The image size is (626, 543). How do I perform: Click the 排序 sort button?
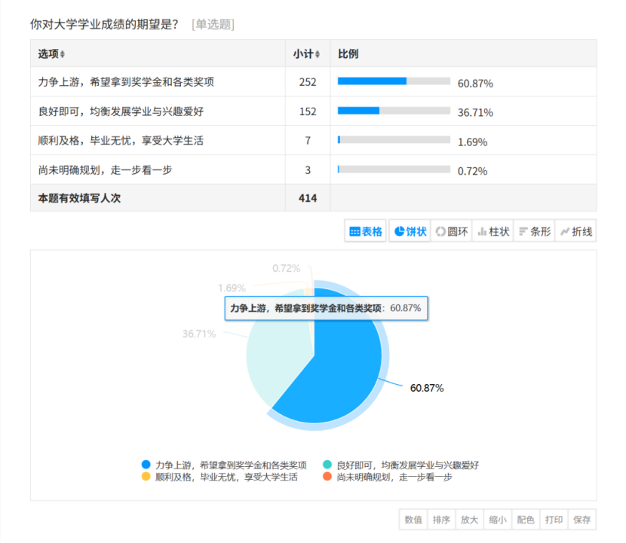(x=441, y=520)
